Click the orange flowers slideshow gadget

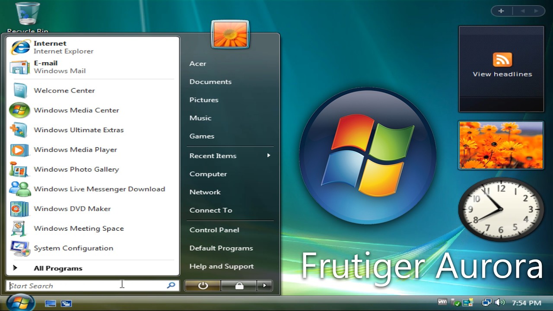pos(501,145)
